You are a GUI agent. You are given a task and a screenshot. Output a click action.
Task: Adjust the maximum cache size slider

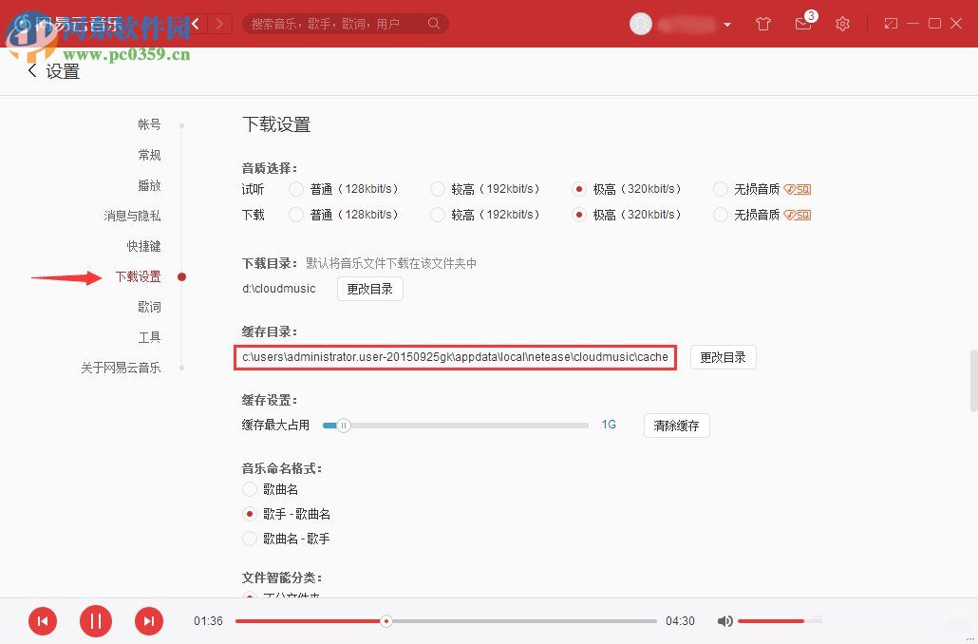(x=343, y=426)
